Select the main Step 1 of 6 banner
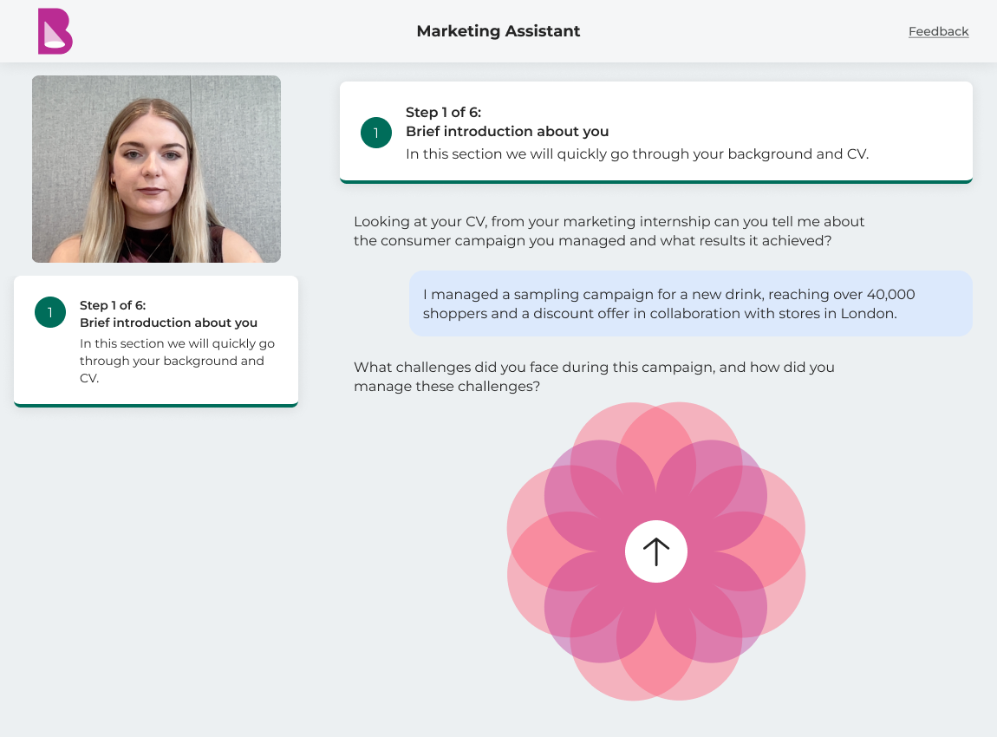Screen dimensions: 997x737 [655, 133]
